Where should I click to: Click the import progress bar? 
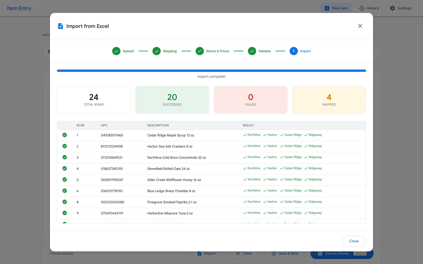pos(212,71)
